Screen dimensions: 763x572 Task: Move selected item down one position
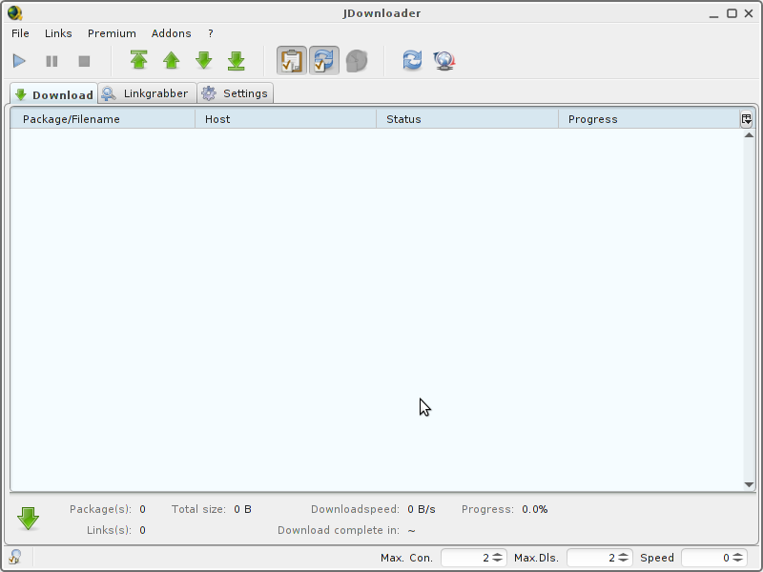(204, 61)
